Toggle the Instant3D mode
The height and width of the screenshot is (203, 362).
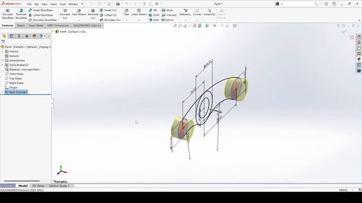[209, 12]
